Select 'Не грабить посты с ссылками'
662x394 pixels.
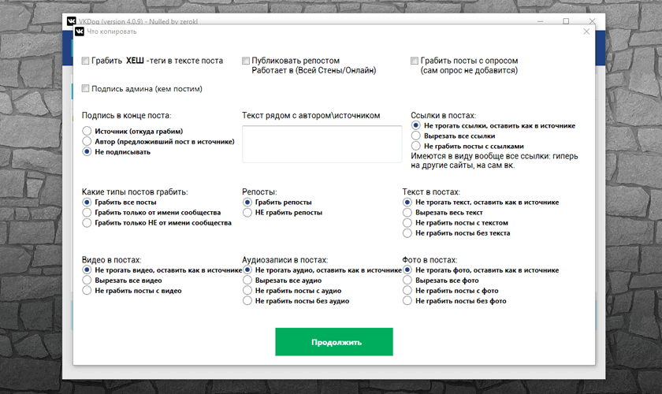(x=416, y=146)
